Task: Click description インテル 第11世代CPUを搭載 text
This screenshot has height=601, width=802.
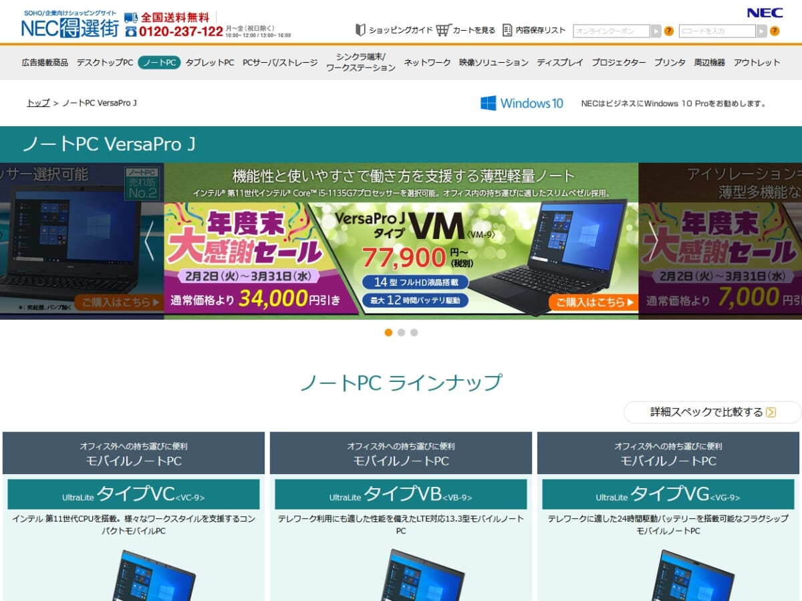Action: pyautogui.click(x=134, y=525)
